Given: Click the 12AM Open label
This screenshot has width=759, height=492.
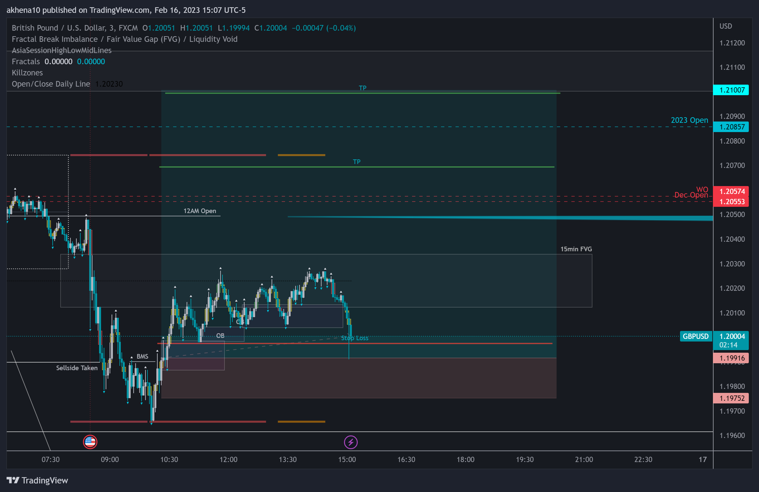Looking at the screenshot, I should pos(200,211).
